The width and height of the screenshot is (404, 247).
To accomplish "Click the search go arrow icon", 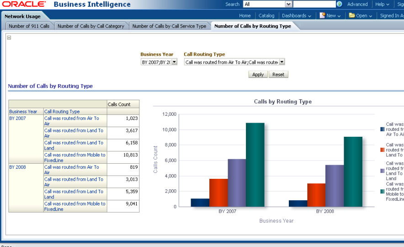I will pos(339,4).
